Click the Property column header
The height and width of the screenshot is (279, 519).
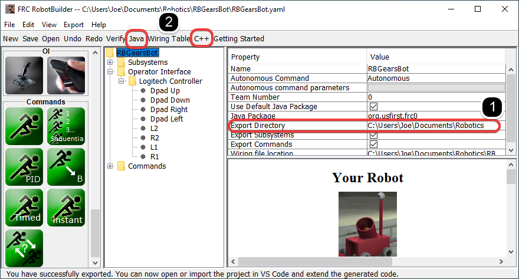click(x=298, y=57)
